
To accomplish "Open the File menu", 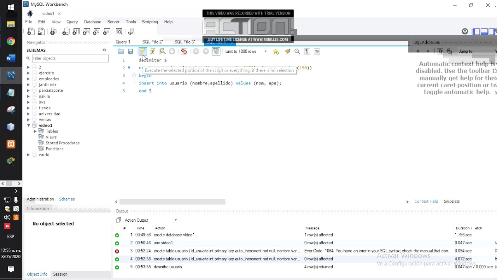I will pyautogui.click(x=29, y=22).
